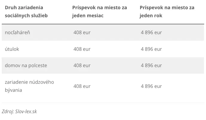Image resolution: width=206 pixels, height=120 pixels.
Task: Select the 'útulok' row label
Action: [12, 49]
